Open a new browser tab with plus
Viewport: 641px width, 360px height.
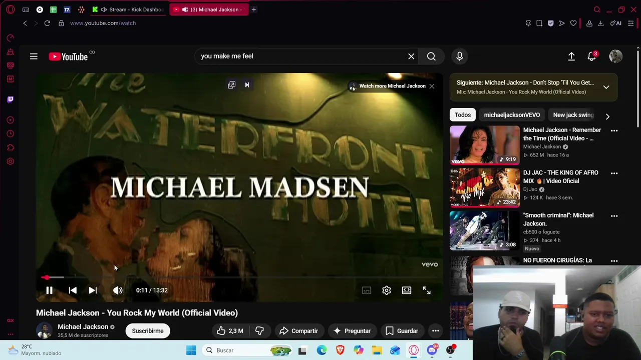[254, 9]
